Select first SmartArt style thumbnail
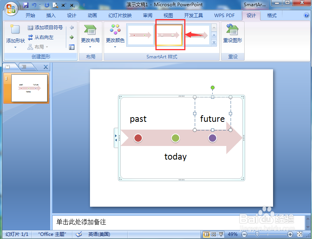Viewport: 312px width, 239px height. 140,35
